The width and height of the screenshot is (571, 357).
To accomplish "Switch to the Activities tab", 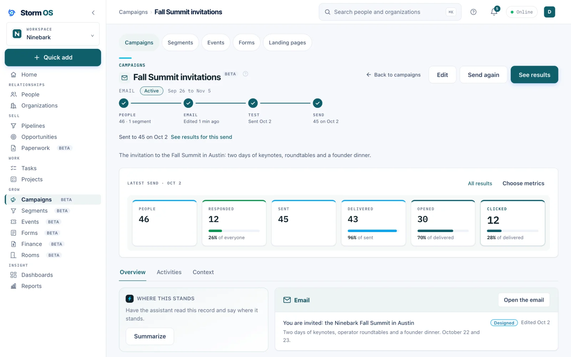I will pyautogui.click(x=169, y=272).
